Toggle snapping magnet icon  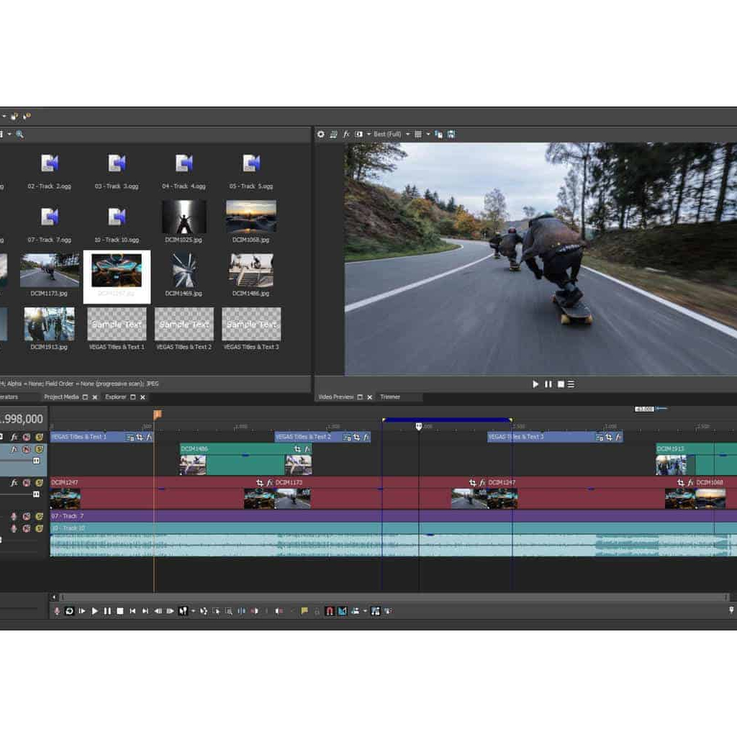330,611
